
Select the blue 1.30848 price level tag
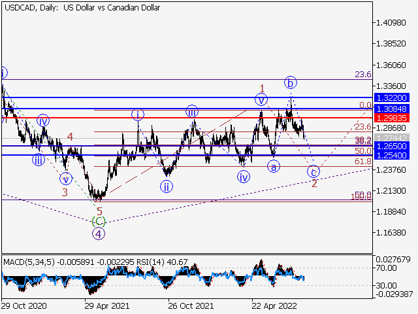tap(392, 109)
